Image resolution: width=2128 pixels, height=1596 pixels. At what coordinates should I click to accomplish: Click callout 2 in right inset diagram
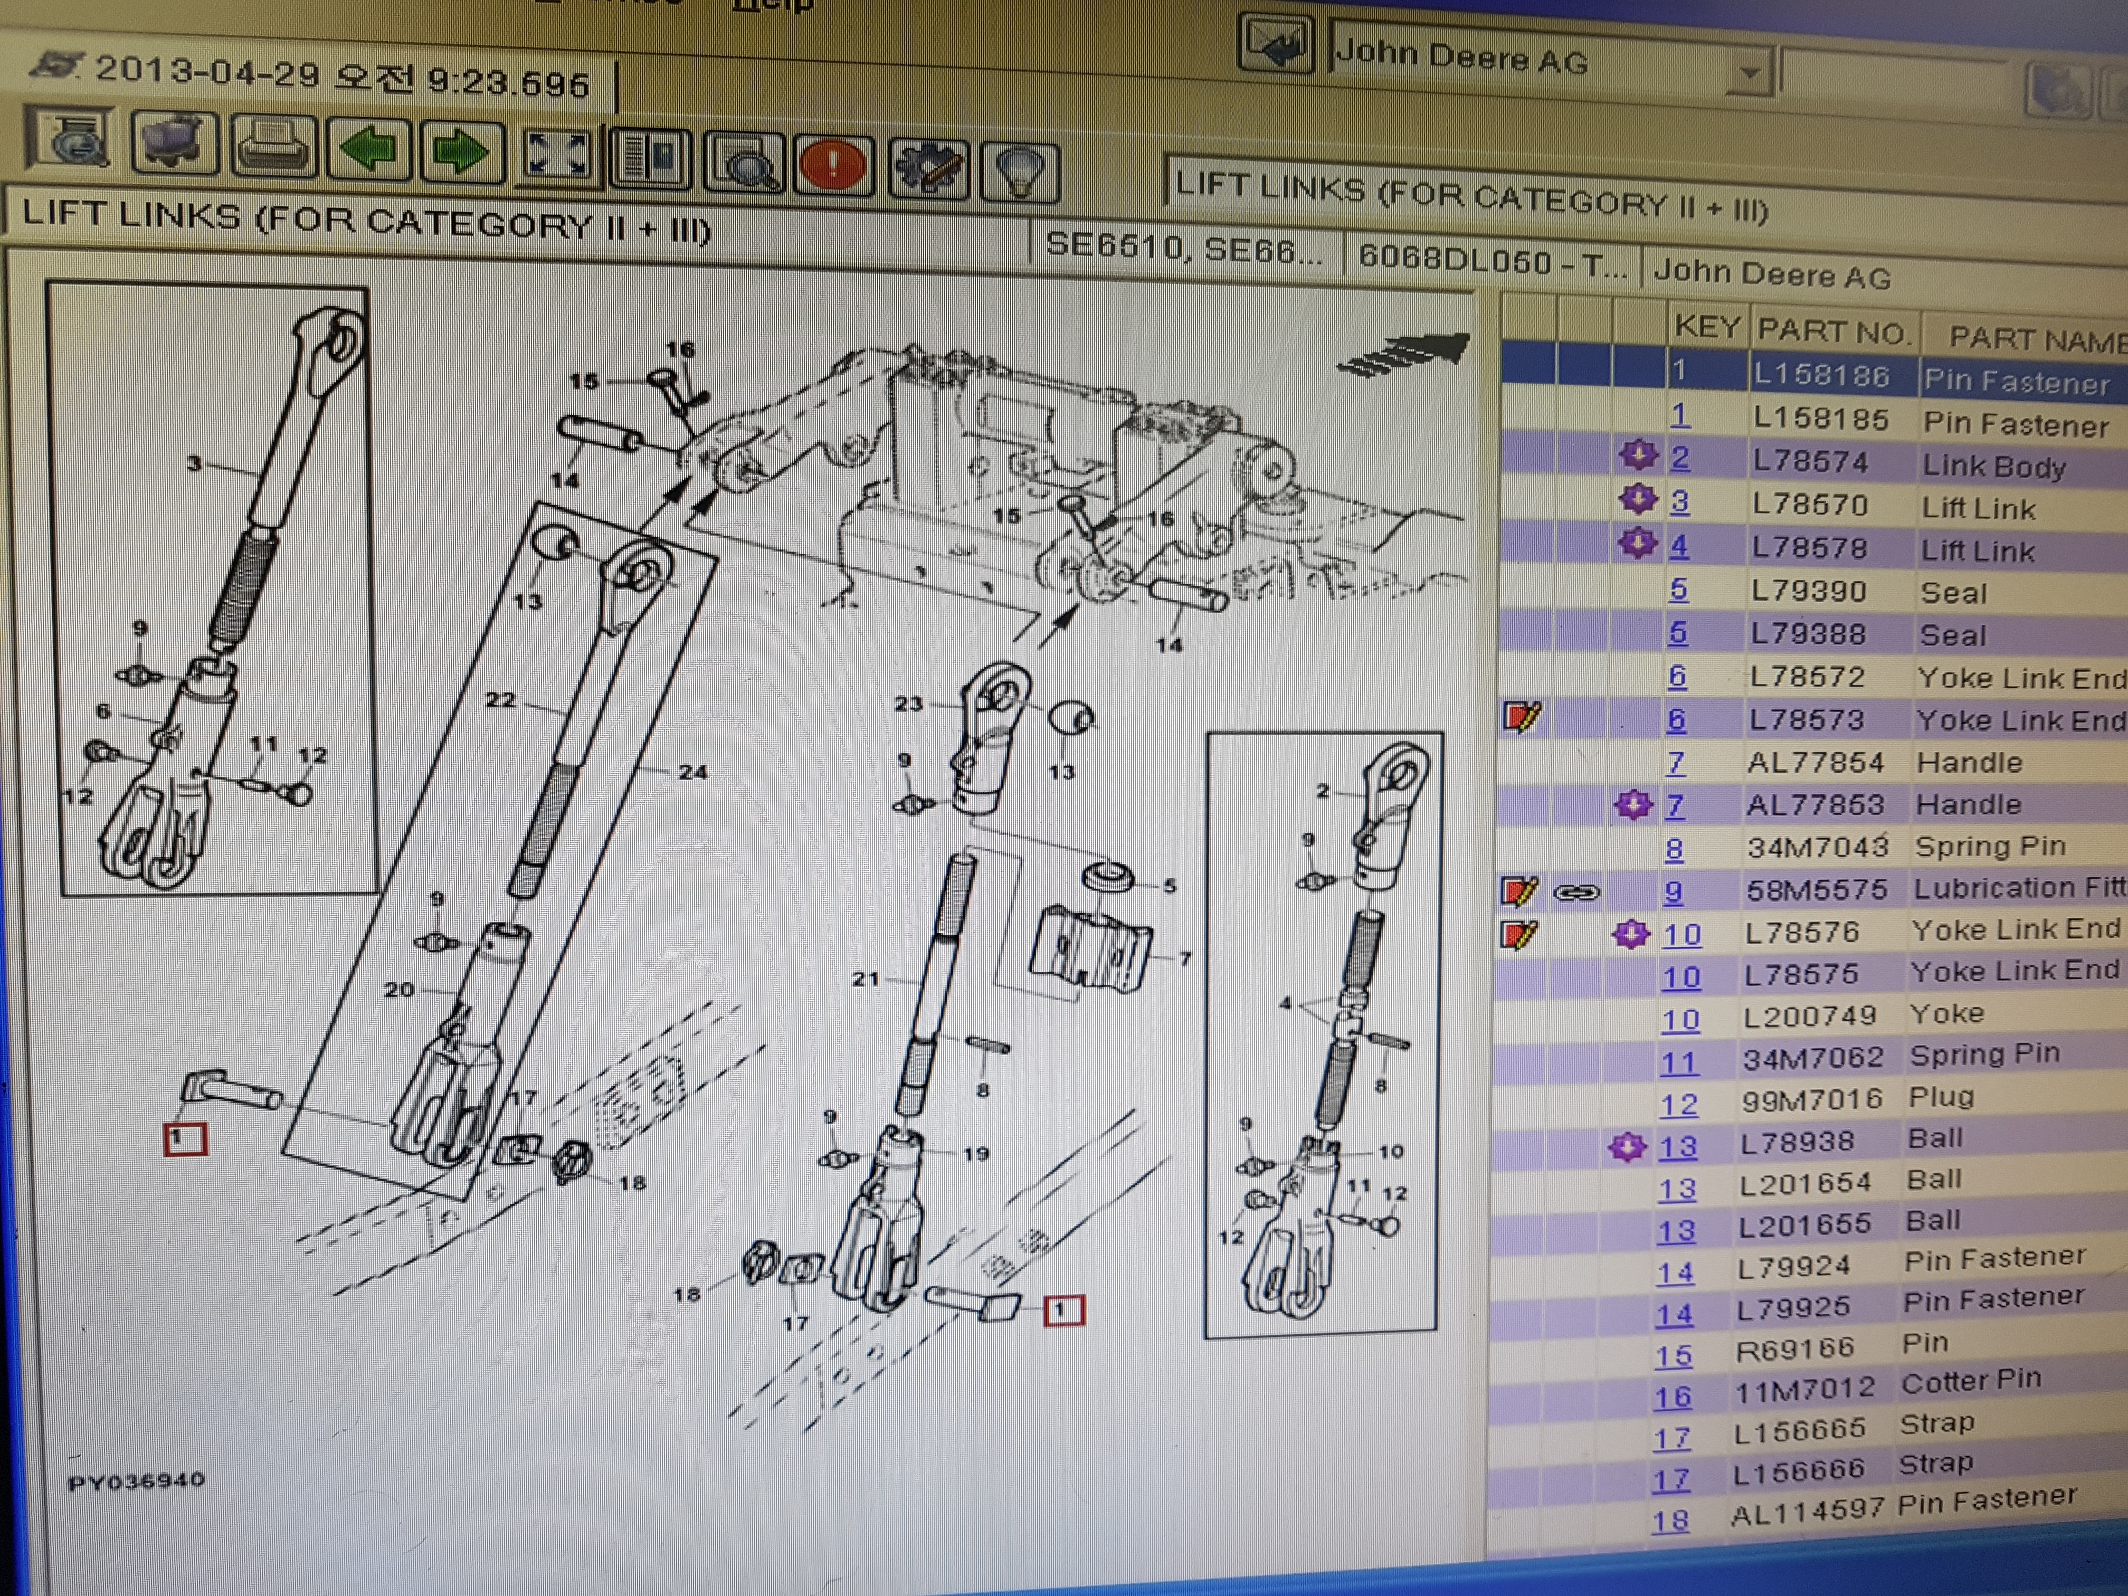coord(1323,790)
